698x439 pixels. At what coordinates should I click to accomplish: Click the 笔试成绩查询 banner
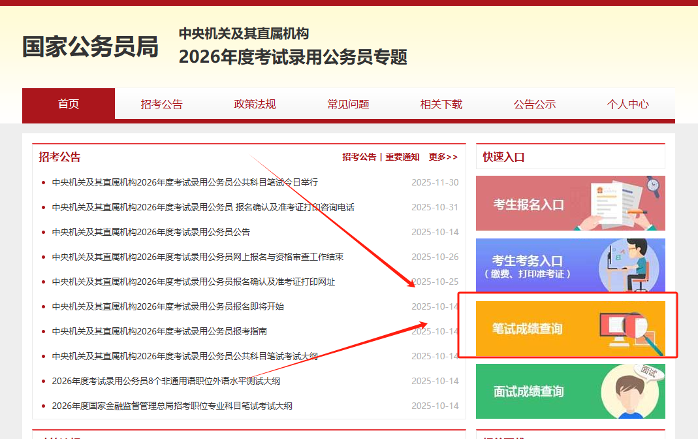click(x=570, y=329)
